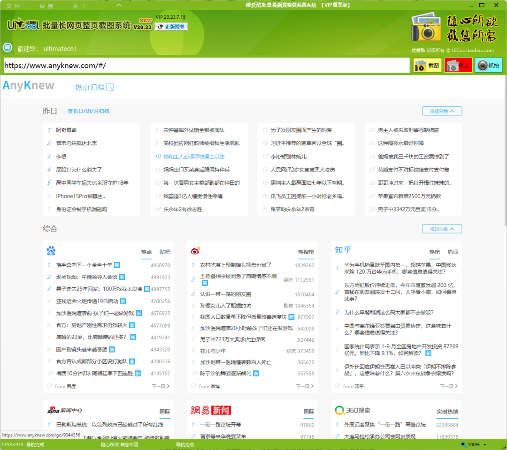The height and width of the screenshot is (450, 507).
Task: Click the 截图 screenshot capture button
Action: 427,66
